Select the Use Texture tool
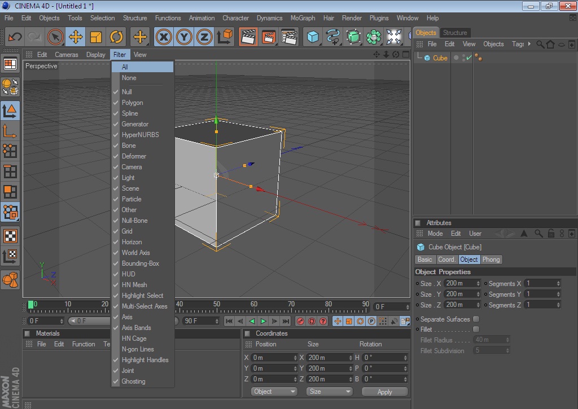The height and width of the screenshot is (409, 578). coord(10,236)
